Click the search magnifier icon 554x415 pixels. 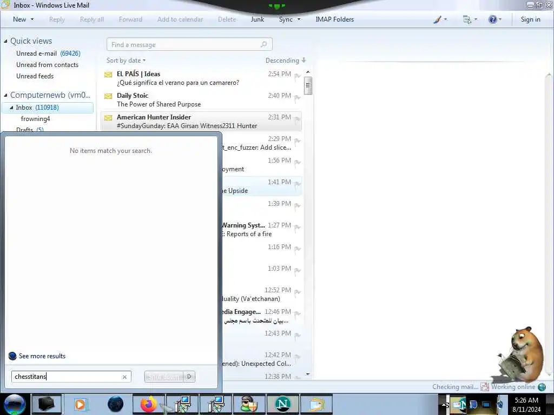(x=263, y=44)
